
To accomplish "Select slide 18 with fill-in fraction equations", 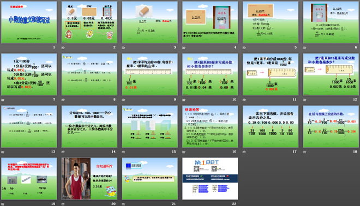I will pos(331,126).
